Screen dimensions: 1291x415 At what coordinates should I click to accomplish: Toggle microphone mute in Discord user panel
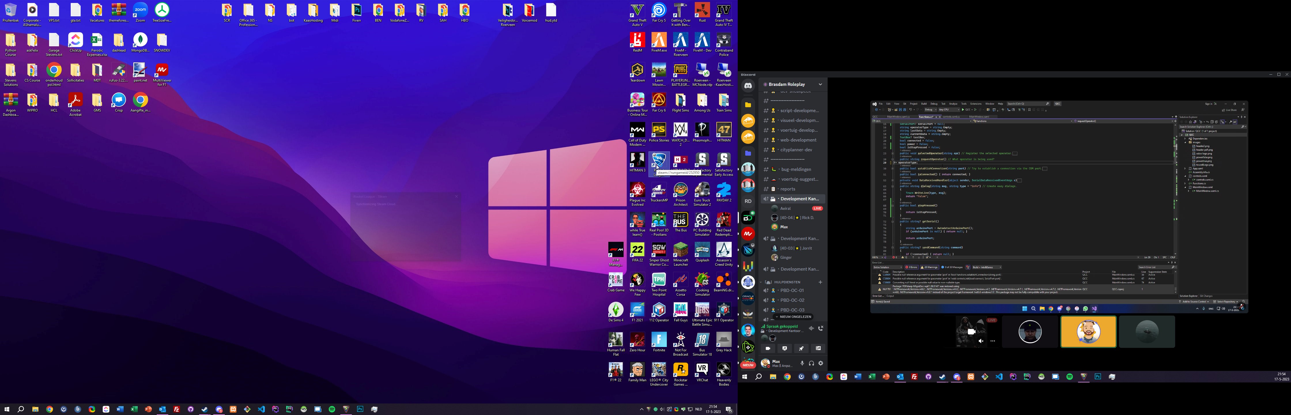pos(802,363)
